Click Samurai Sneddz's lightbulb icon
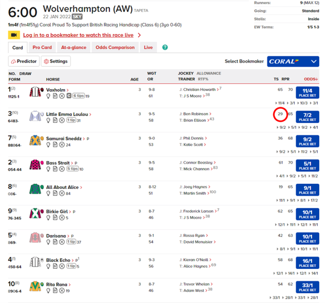Screen dimensions: 325x303 tap(48, 145)
